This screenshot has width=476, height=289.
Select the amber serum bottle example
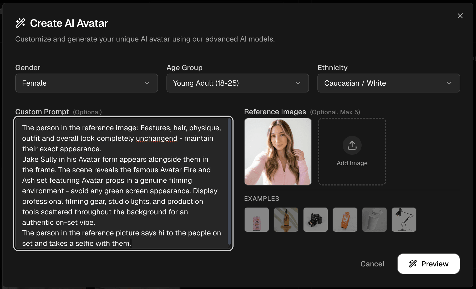coord(286,220)
